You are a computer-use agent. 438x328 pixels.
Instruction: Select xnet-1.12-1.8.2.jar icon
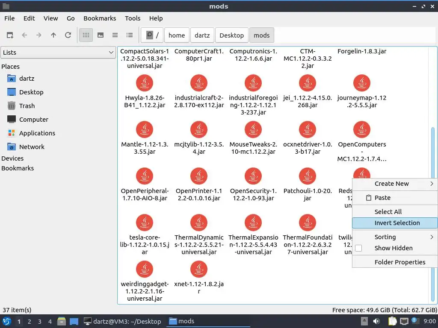(x=199, y=269)
